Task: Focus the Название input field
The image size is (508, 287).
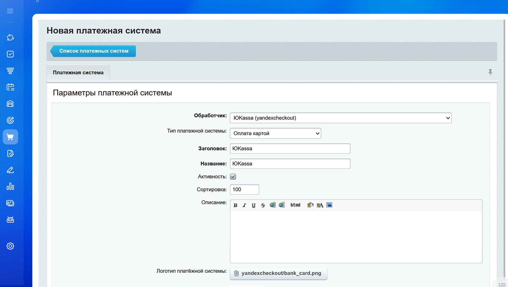Action: pyautogui.click(x=290, y=164)
